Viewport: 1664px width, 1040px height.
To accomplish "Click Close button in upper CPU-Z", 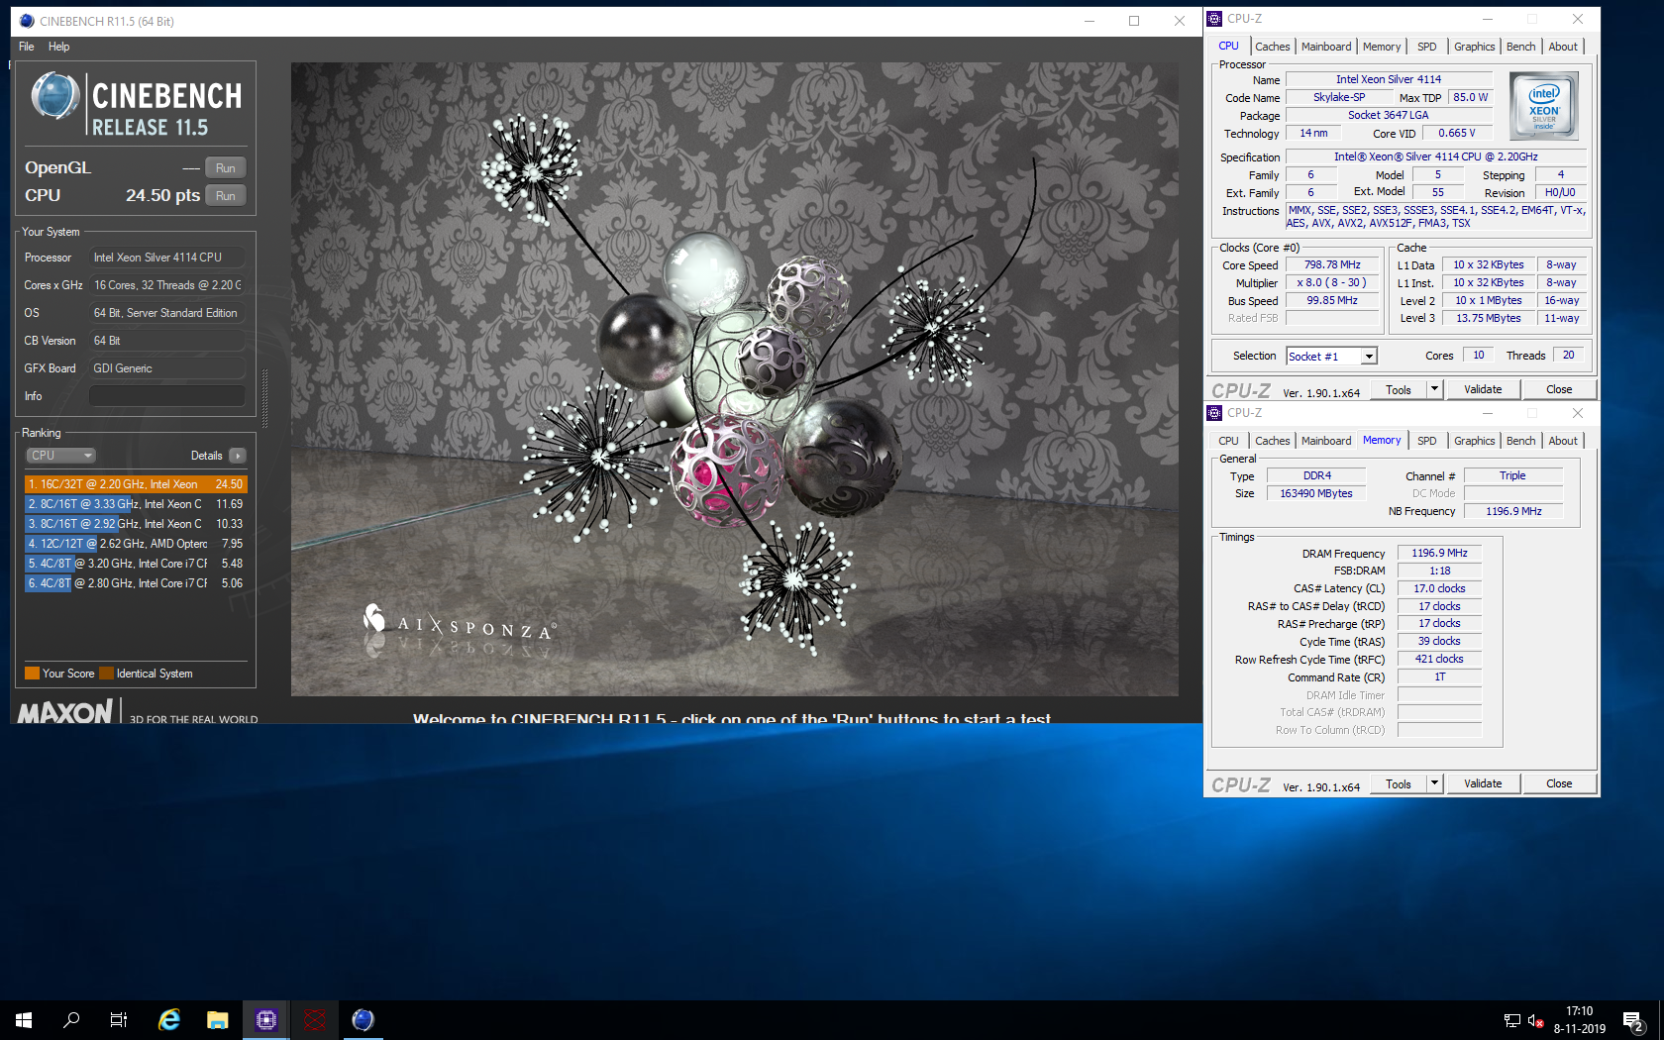I will coord(1559,390).
